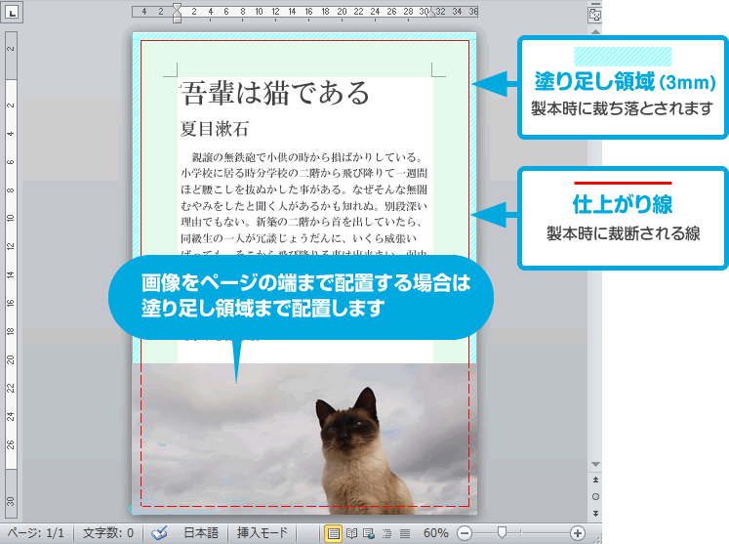The image size is (729, 544).
Task: Open the 日本語 language setting
Action: point(201,533)
